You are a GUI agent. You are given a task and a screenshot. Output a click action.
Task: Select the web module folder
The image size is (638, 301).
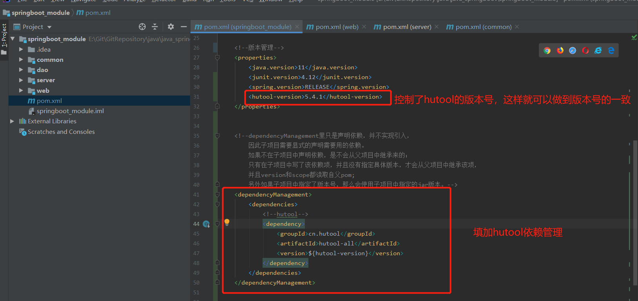click(43, 90)
